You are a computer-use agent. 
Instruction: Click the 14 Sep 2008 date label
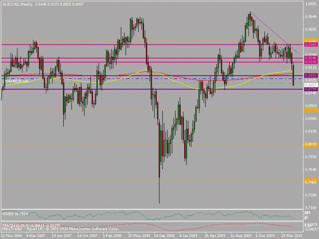tap(164, 235)
